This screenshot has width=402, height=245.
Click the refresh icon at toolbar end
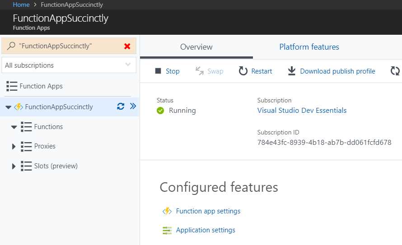(x=395, y=71)
